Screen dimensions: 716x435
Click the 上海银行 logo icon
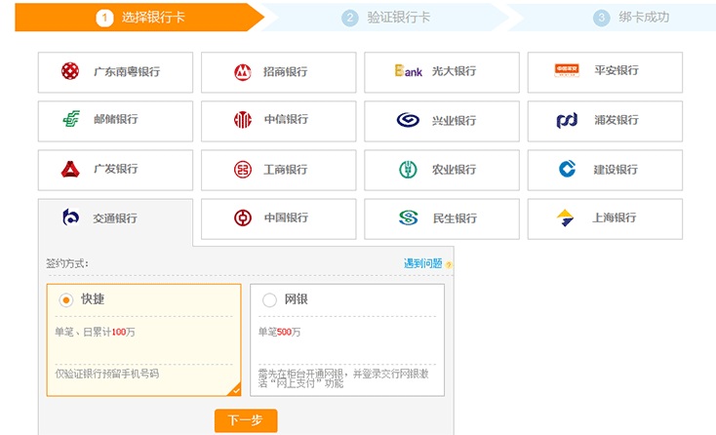point(567,218)
